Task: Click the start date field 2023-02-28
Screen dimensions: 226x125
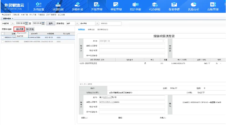Action: 20,23
